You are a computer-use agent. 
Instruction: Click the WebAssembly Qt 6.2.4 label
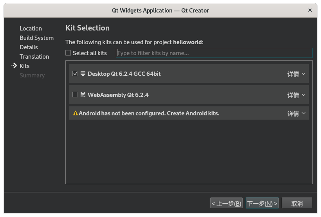[x=118, y=95]
